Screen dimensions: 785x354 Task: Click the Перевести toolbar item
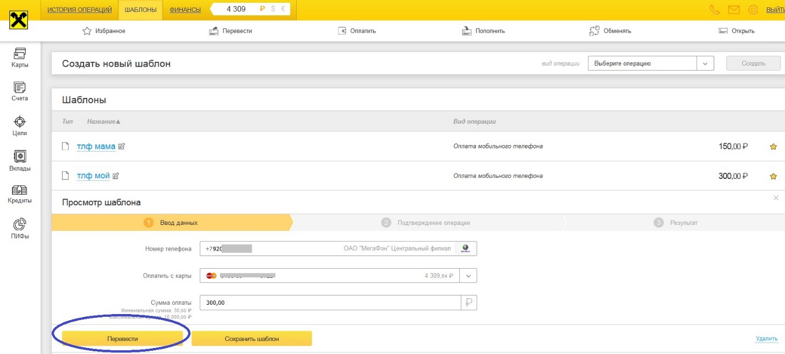coord(230,31)
